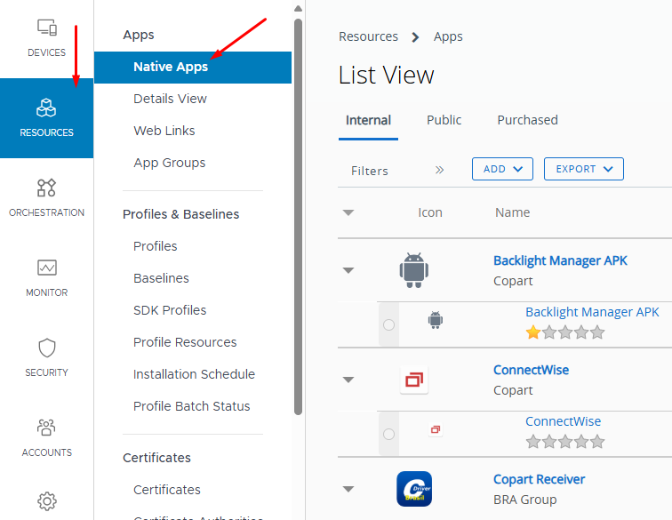This screenshot has width=672, height=520.
Task: Click the Copart text under ConnectWise
Action: click(513, 391)
